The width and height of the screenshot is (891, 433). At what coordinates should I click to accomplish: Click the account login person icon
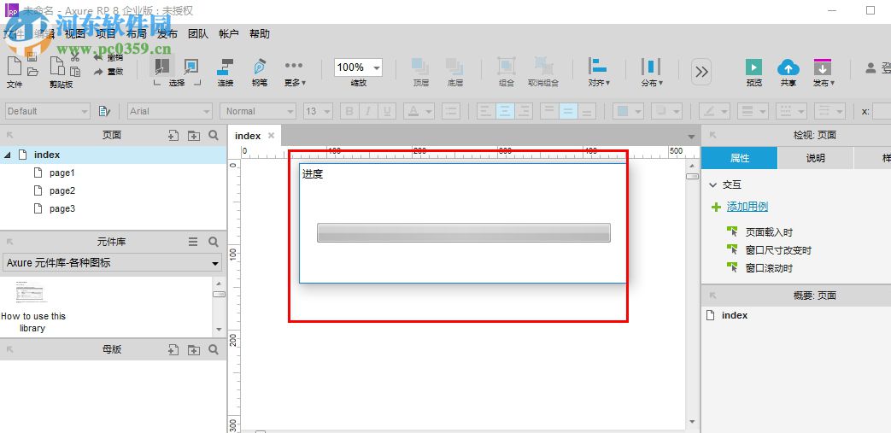point(870,67)
